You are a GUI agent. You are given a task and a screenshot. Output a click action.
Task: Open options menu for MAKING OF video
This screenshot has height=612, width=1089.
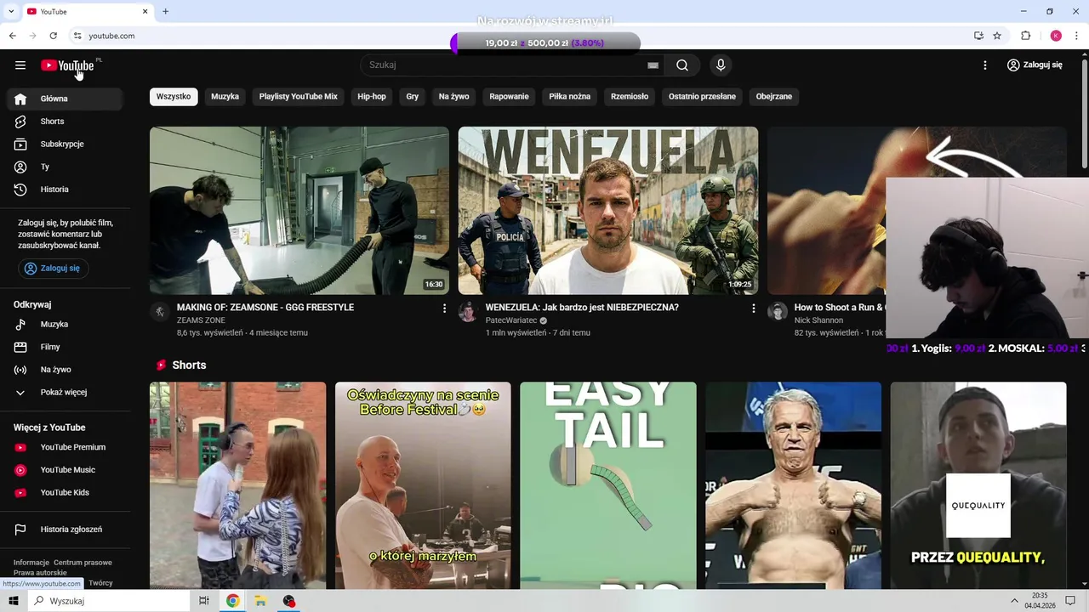444,309
